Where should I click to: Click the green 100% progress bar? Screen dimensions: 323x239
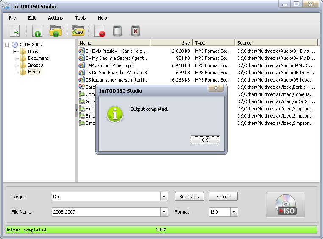(161, 230)
